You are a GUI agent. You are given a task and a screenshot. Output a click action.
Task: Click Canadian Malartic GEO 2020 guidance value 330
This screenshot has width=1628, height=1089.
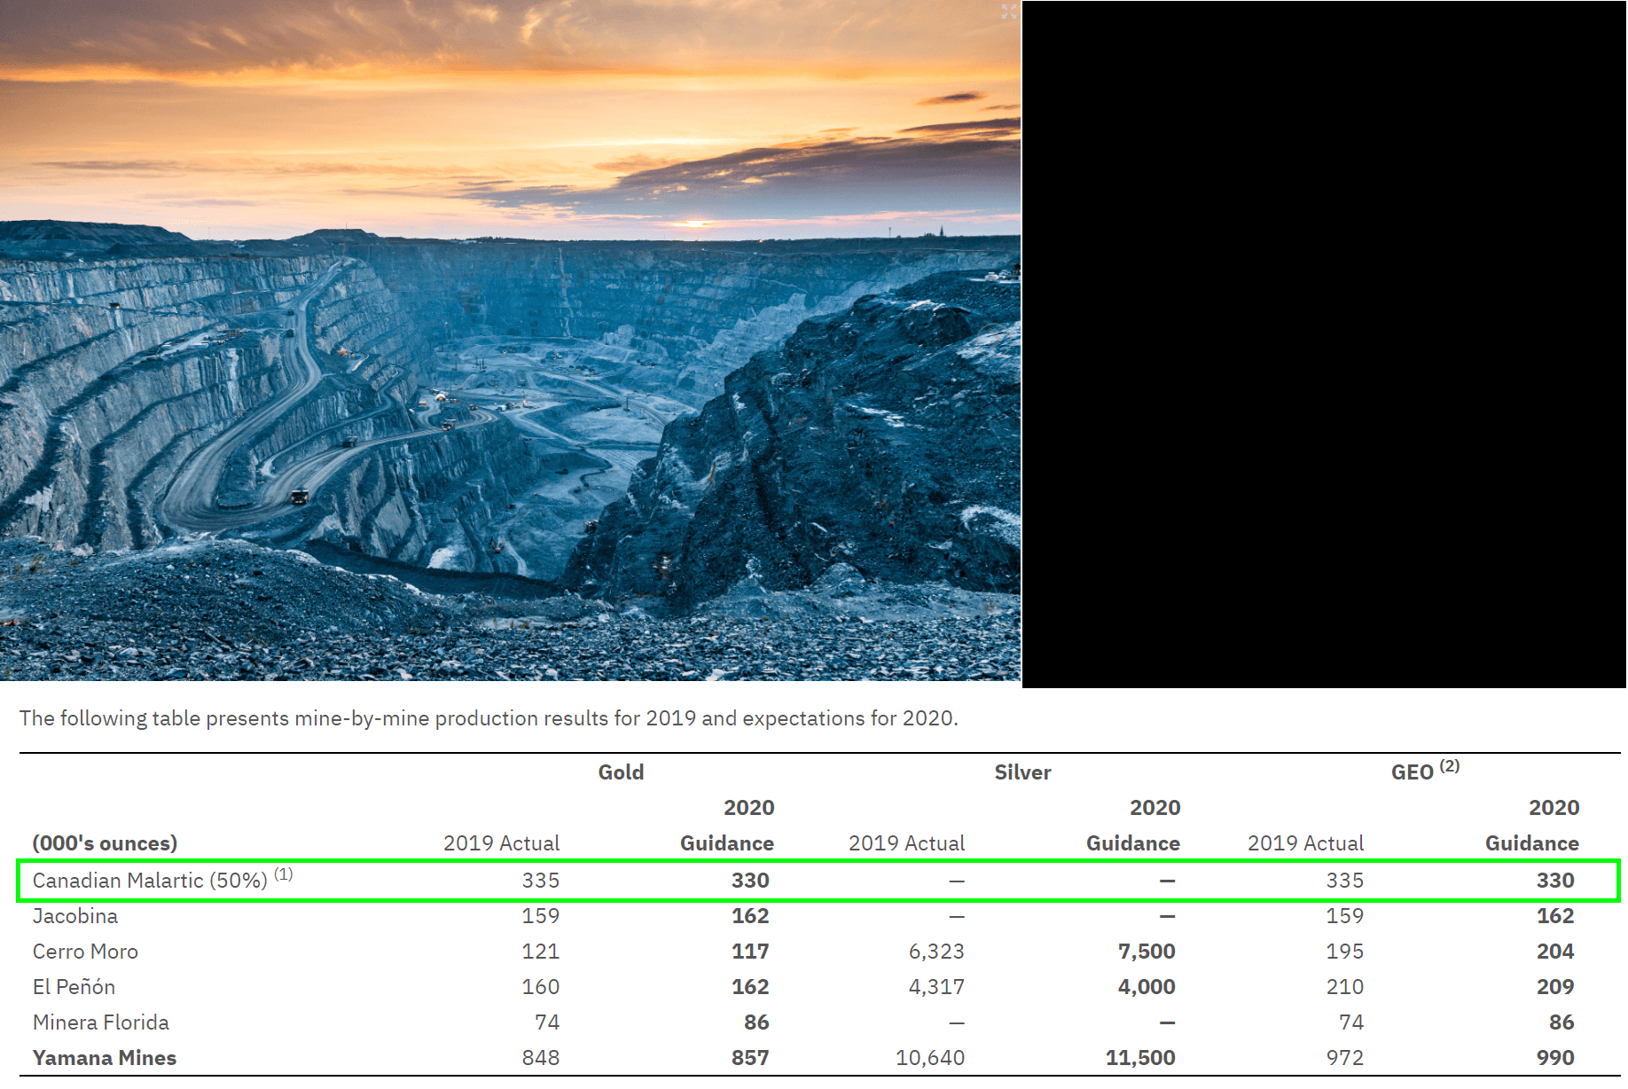(x=1555, y=881)
